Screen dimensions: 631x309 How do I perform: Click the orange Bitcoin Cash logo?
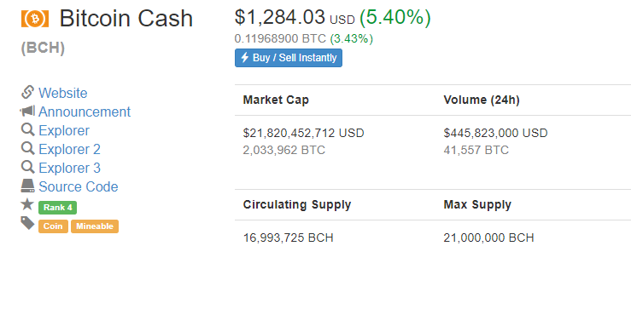coord(35,19)
